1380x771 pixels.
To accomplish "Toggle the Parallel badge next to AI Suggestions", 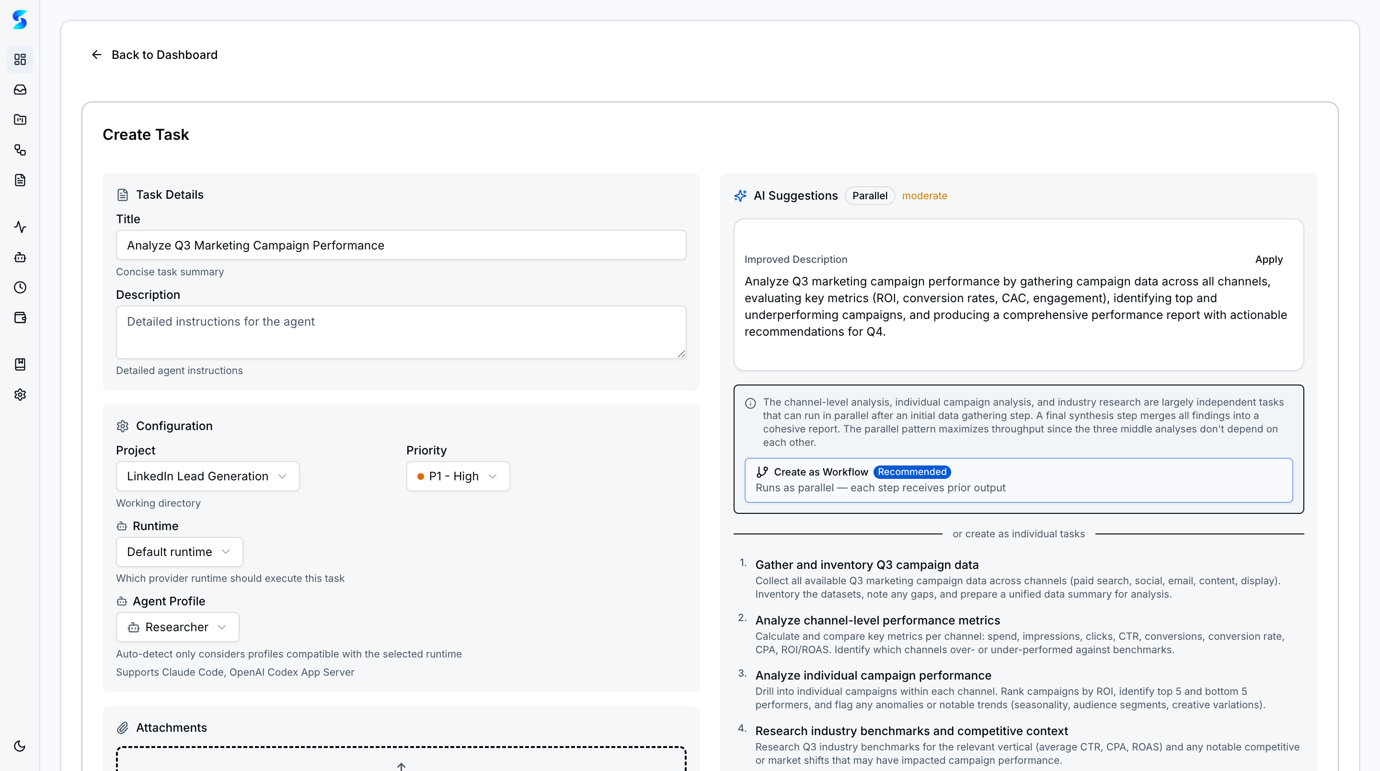I will tap(869, 195).
